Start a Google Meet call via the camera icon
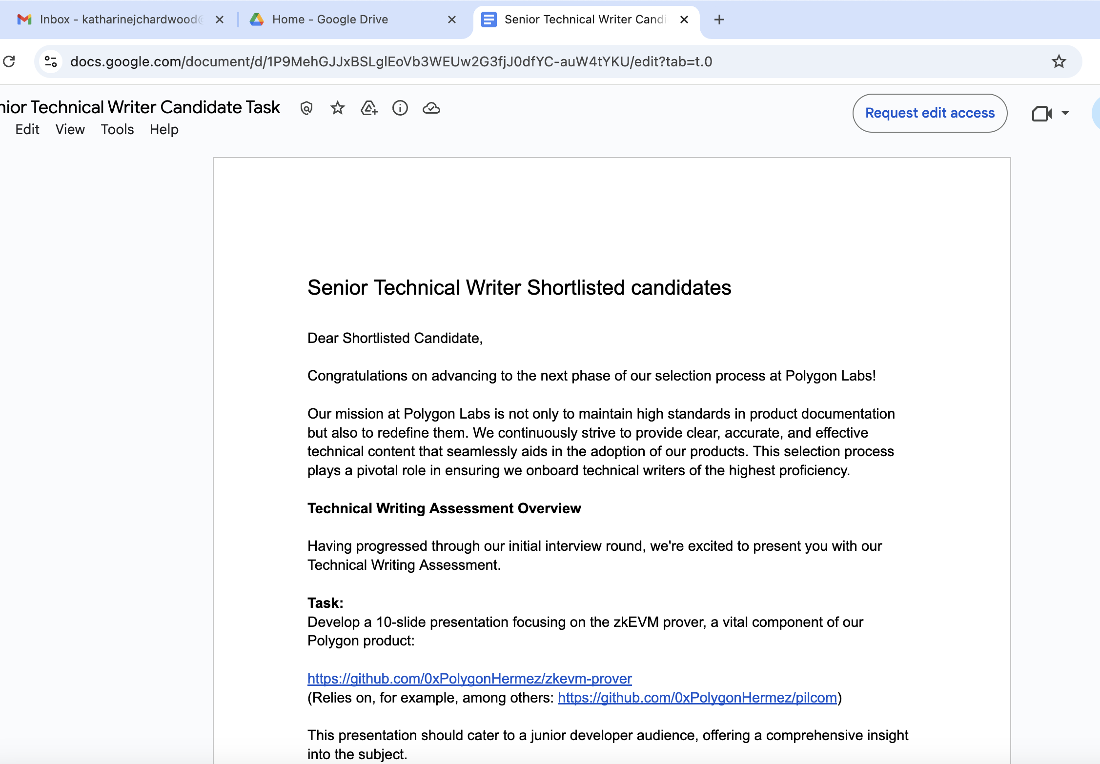This screenshot has width=1100, height=764. 1041,114
